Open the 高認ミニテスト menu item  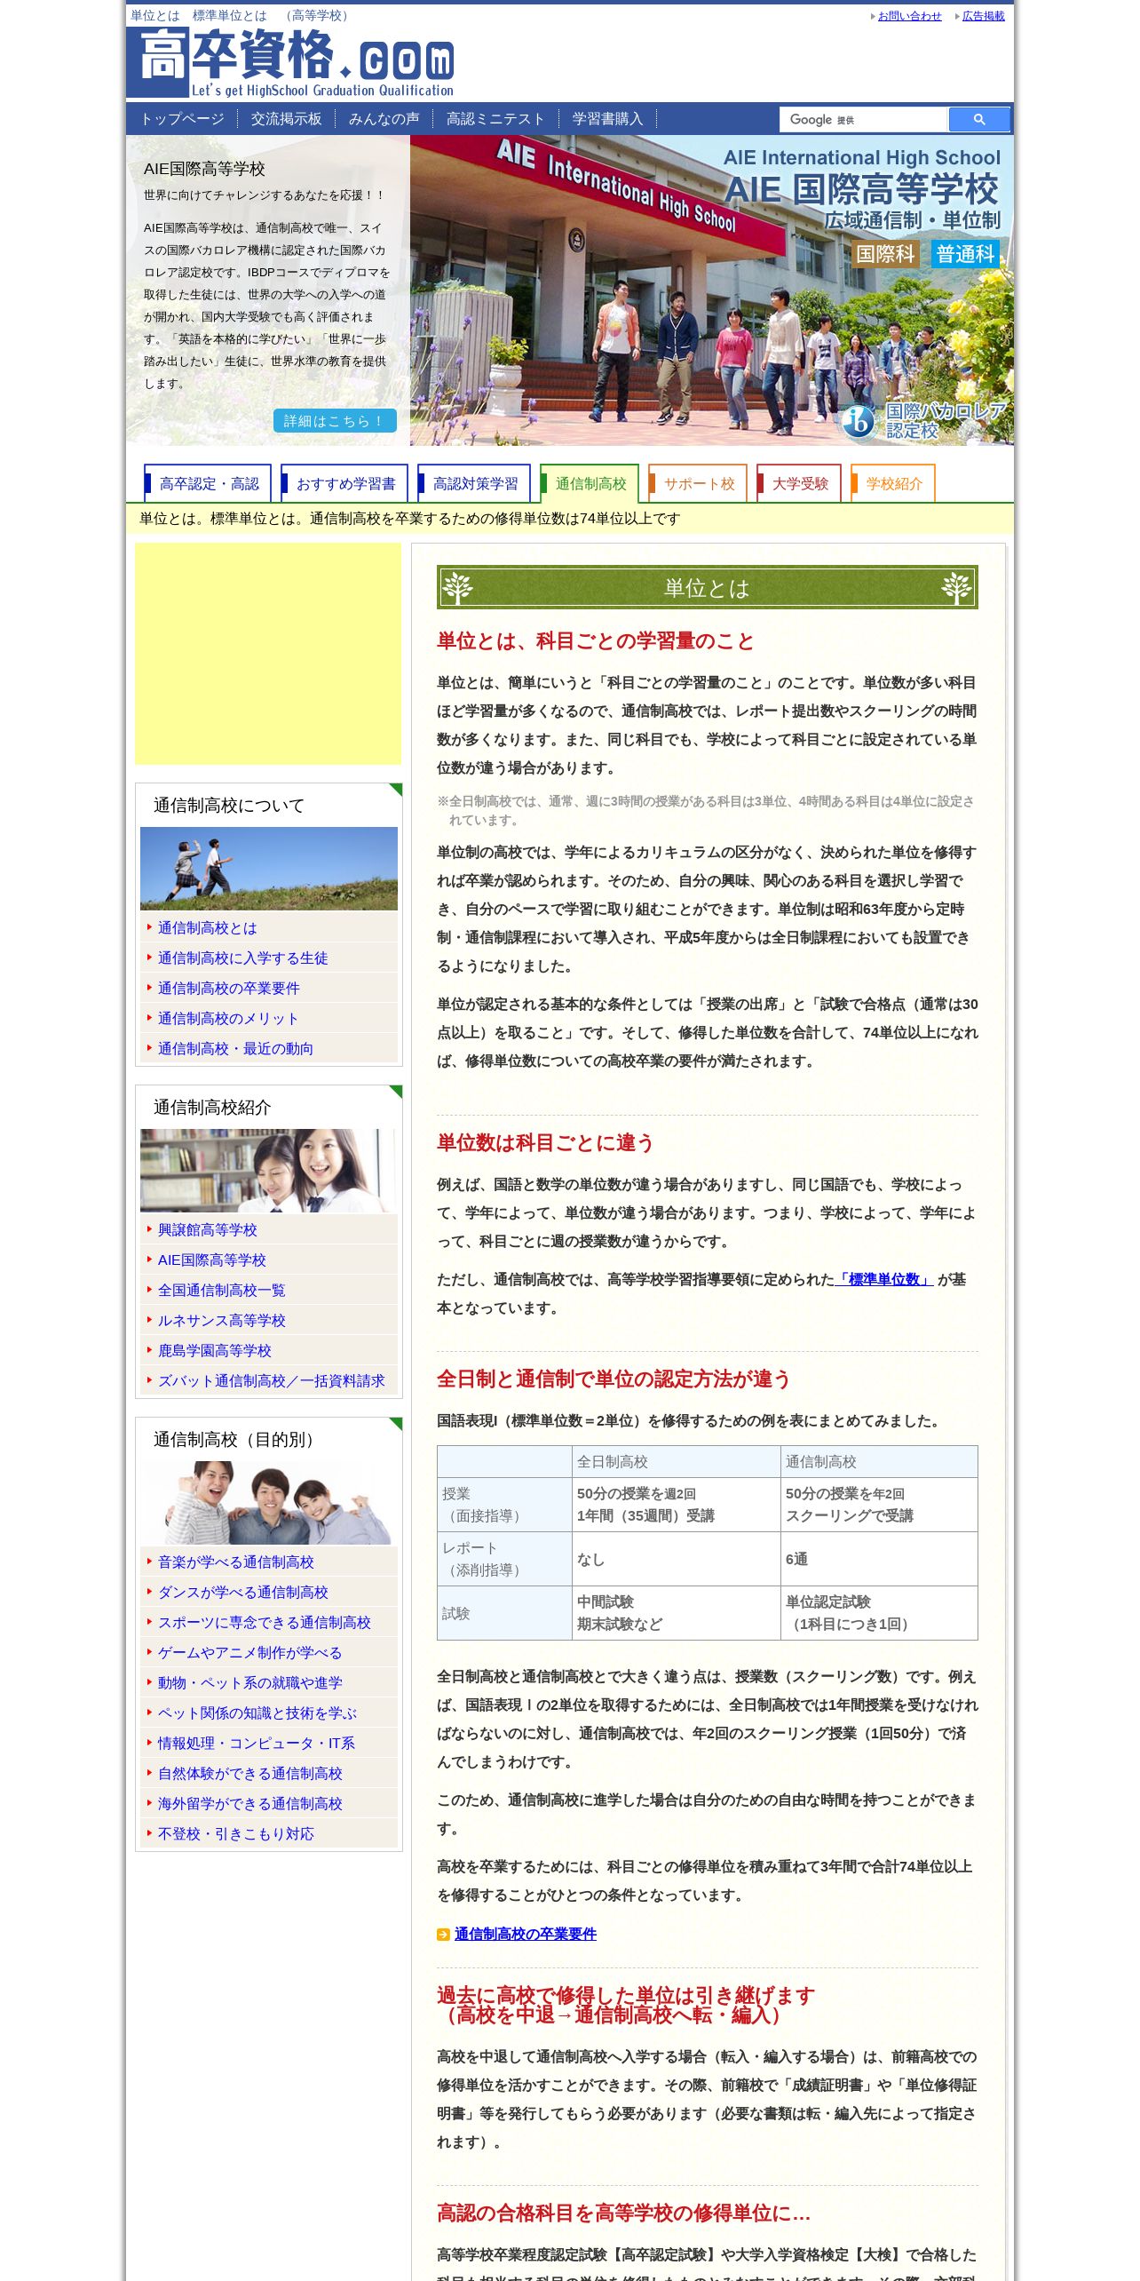[x=495, y=119]
